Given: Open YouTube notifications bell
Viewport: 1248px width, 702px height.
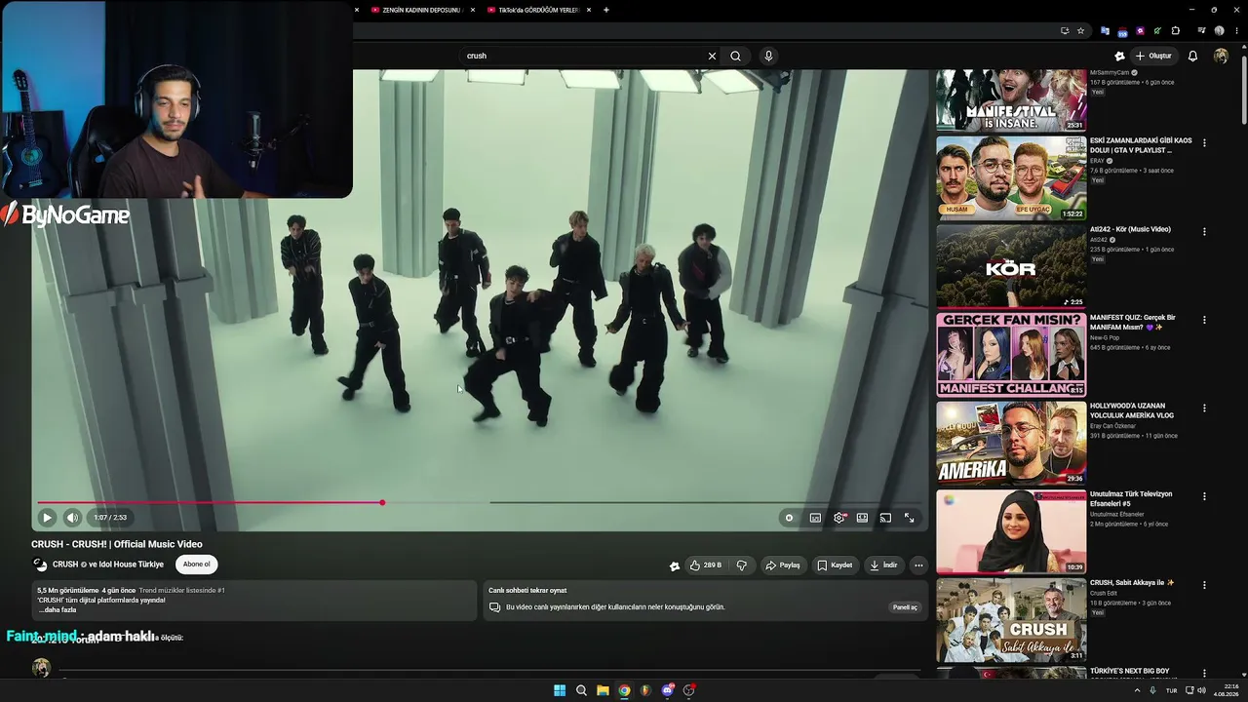Looking at the screenshot, I should 1192,56.
